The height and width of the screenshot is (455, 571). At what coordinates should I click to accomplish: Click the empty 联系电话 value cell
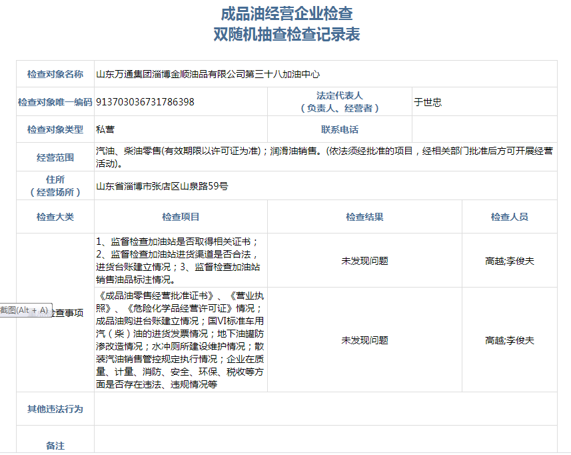484,129
